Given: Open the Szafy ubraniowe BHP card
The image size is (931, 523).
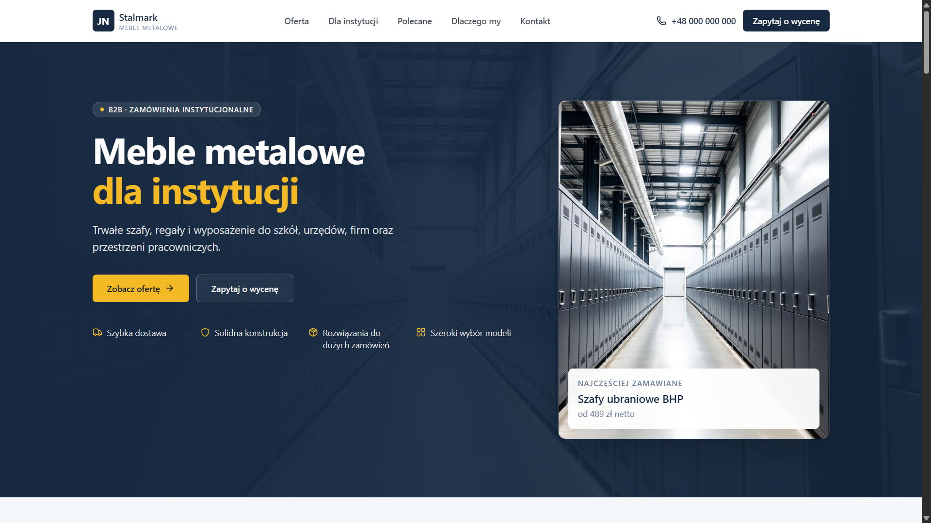Looking at the screenshot, I should click(694, 399).
